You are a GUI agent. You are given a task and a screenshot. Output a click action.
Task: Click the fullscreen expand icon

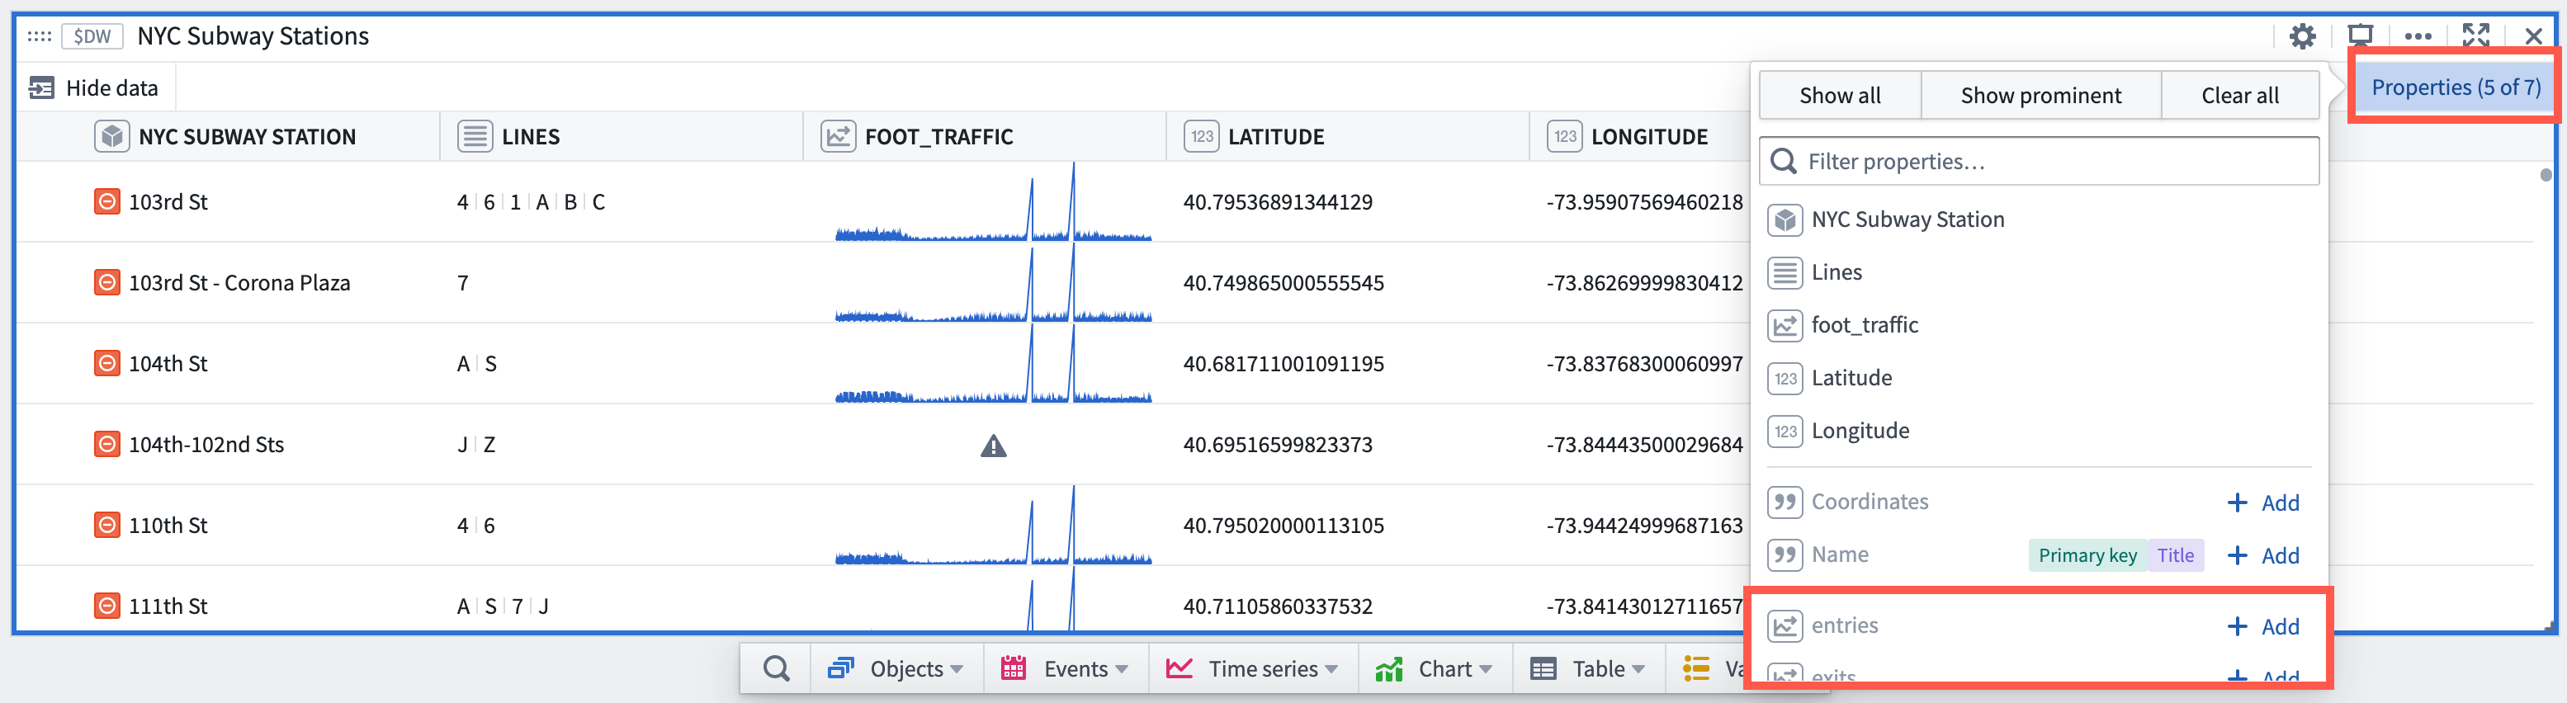point(2475,35)
